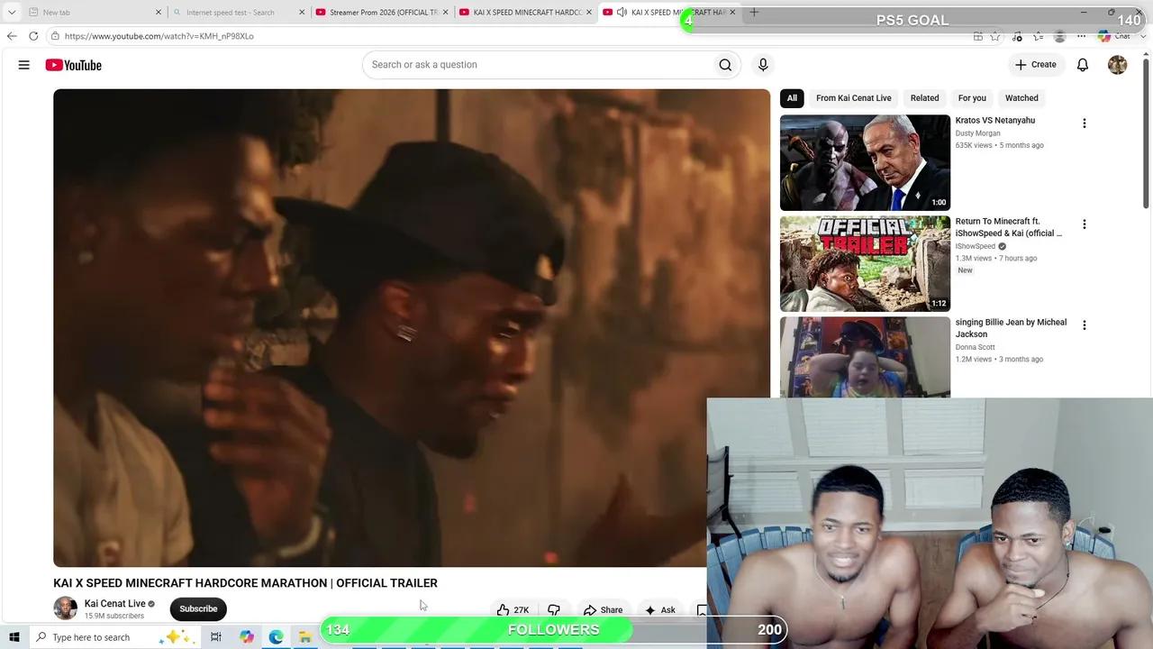Bookmark this page with the star
This screenshot has width=1153, height=649.
[995, 36]
